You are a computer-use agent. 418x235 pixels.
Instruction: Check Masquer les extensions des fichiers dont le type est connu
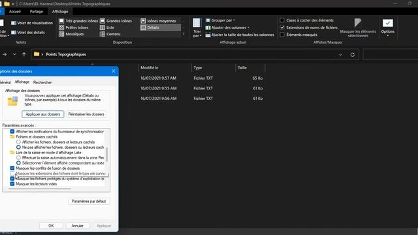12,174
